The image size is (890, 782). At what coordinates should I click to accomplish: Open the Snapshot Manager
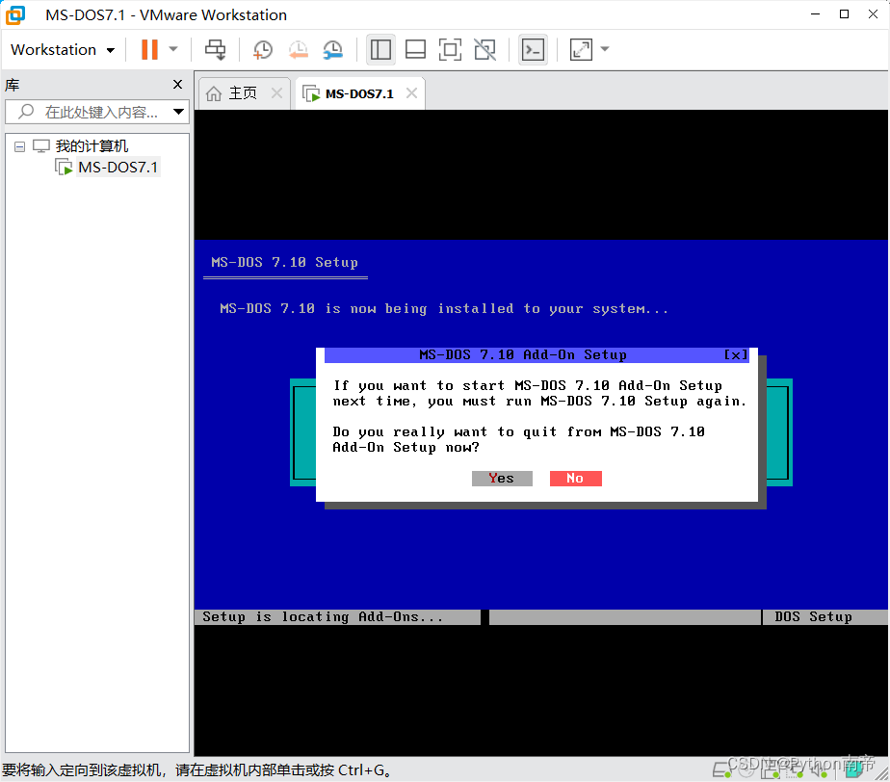click(332, 49)
